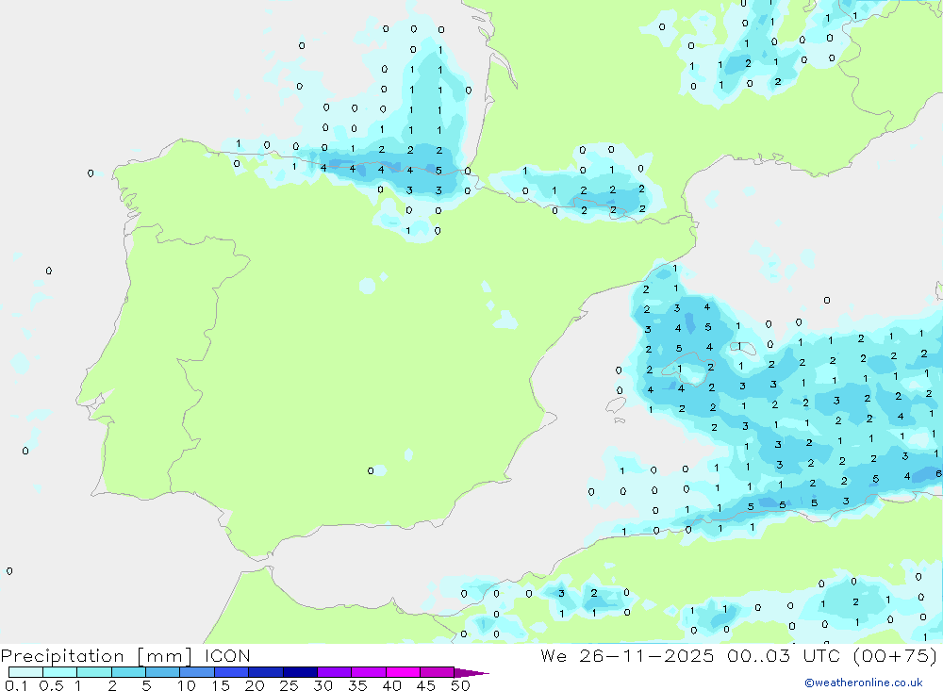
Task: Select the 2–5 mm legend color swatch
Action: coord(128,672)
